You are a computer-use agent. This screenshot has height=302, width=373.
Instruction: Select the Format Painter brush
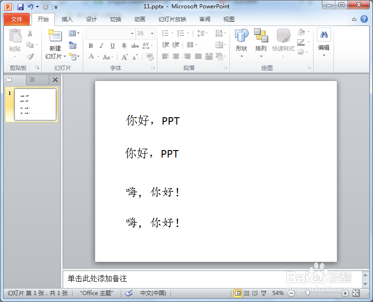[x=30, y=56]
